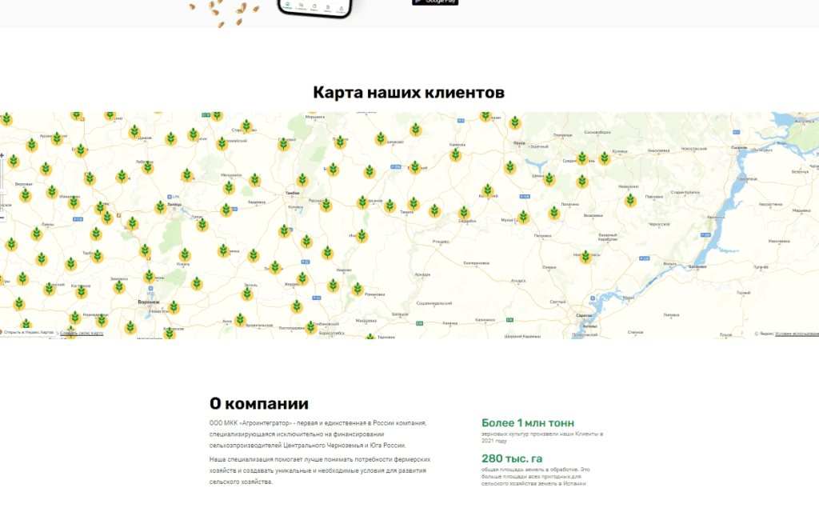Screen dimensions: 819x528
Task: Click the wheat marker near Котовск
Action: [x=284, y=231]
